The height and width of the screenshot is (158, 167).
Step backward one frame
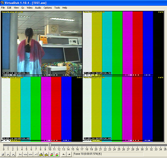[25, 154]
